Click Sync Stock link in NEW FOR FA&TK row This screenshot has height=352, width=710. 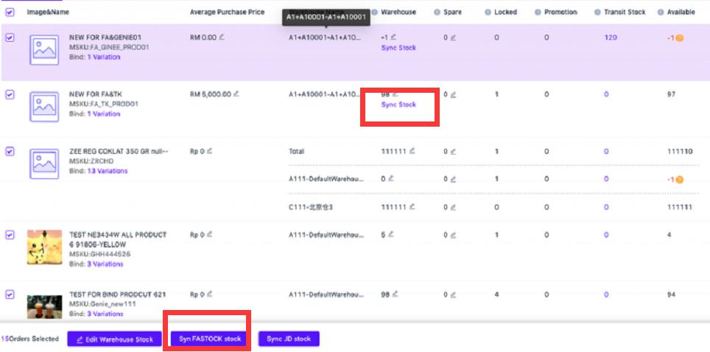click(398, 105)
